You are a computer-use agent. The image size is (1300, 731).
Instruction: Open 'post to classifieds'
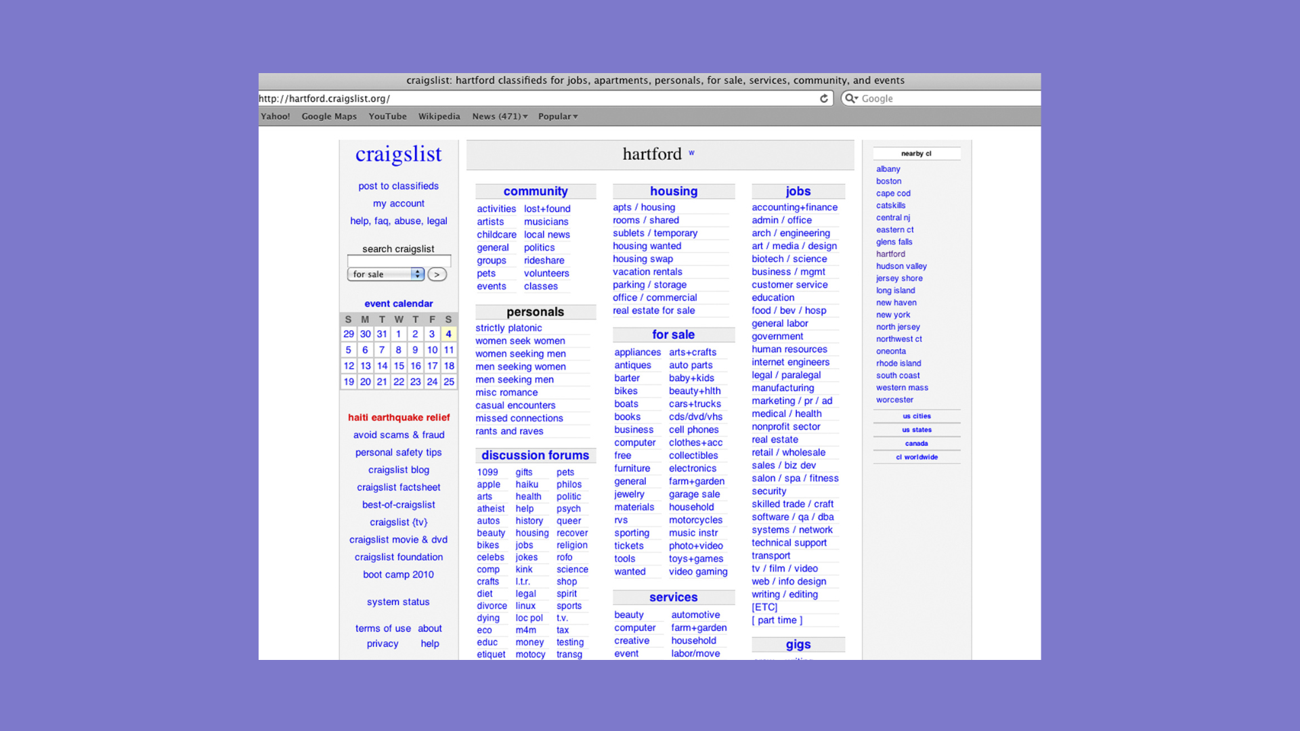click(398, 185)
